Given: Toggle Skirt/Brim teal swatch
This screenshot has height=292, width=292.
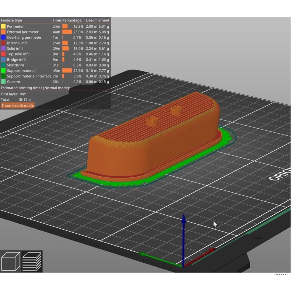Looking at the screenshot, I should coord(3,65).
